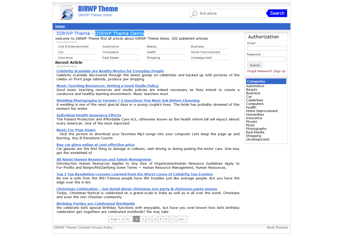Go to pagination page 3
343x236 pixels.
coord(149,219)
